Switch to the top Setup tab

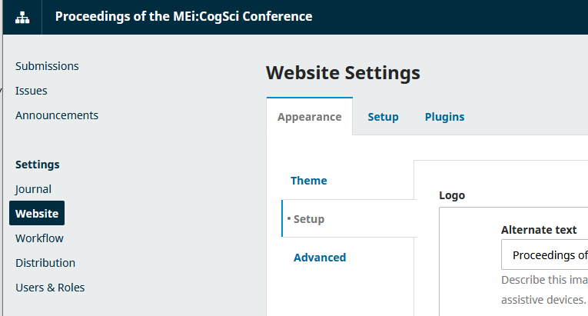(383, 117)
